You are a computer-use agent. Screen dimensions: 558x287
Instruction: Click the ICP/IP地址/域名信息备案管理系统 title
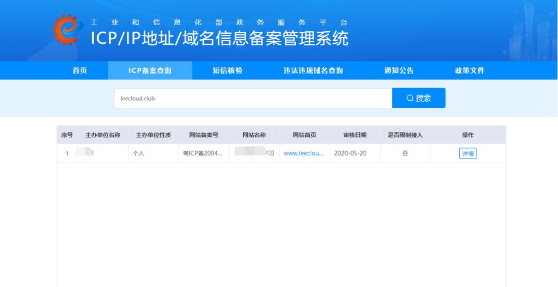pos(220,38)
